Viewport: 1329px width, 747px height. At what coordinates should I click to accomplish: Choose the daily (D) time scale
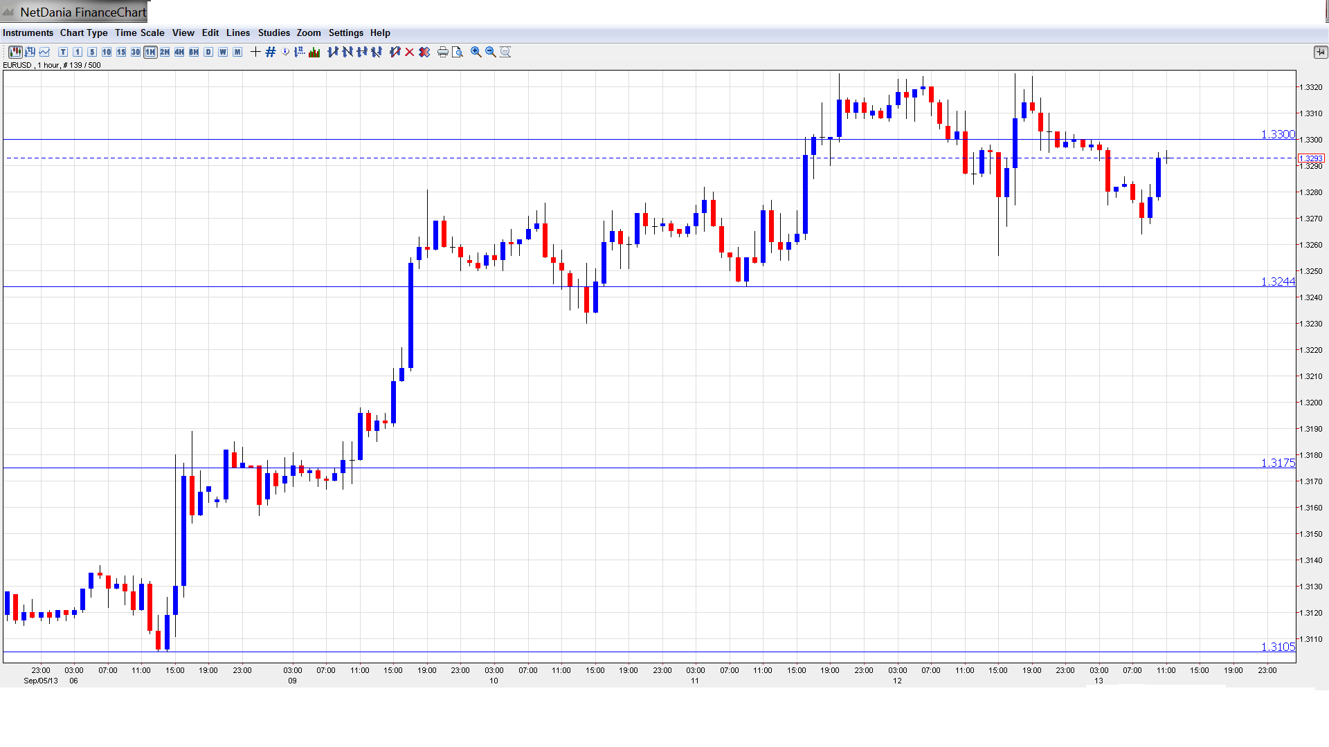(208, 52)
